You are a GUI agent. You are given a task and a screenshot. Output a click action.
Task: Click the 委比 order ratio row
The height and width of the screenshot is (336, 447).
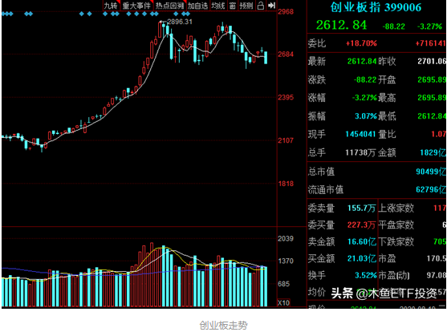(x=376, y=43)
